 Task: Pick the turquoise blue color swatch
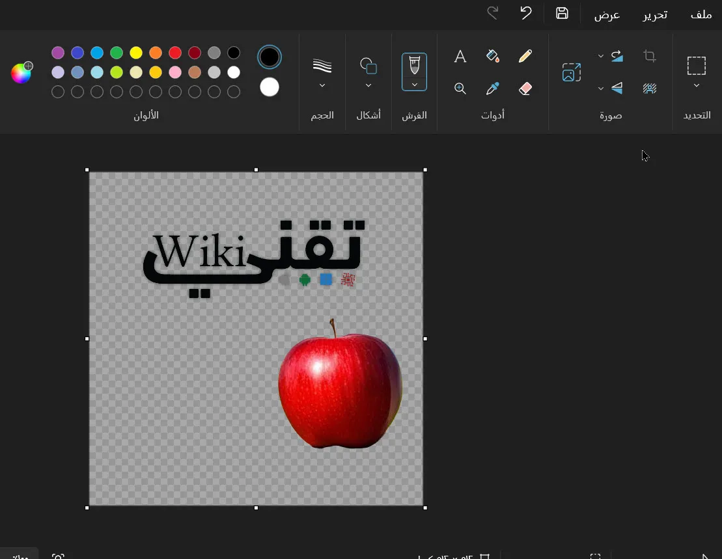click(x=97, y=53)
